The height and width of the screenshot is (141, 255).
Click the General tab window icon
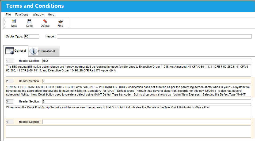(10, 51)
